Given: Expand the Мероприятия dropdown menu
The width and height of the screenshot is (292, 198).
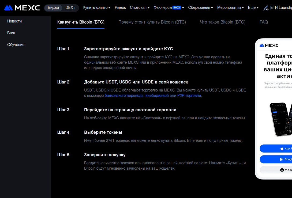Looking at the screenshot, I should [230, 7].
